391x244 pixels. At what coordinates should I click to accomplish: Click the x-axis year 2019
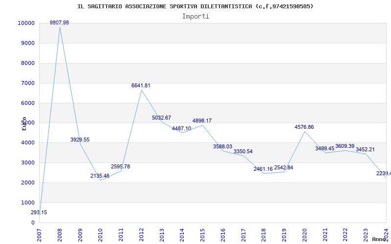click(284, 235)
